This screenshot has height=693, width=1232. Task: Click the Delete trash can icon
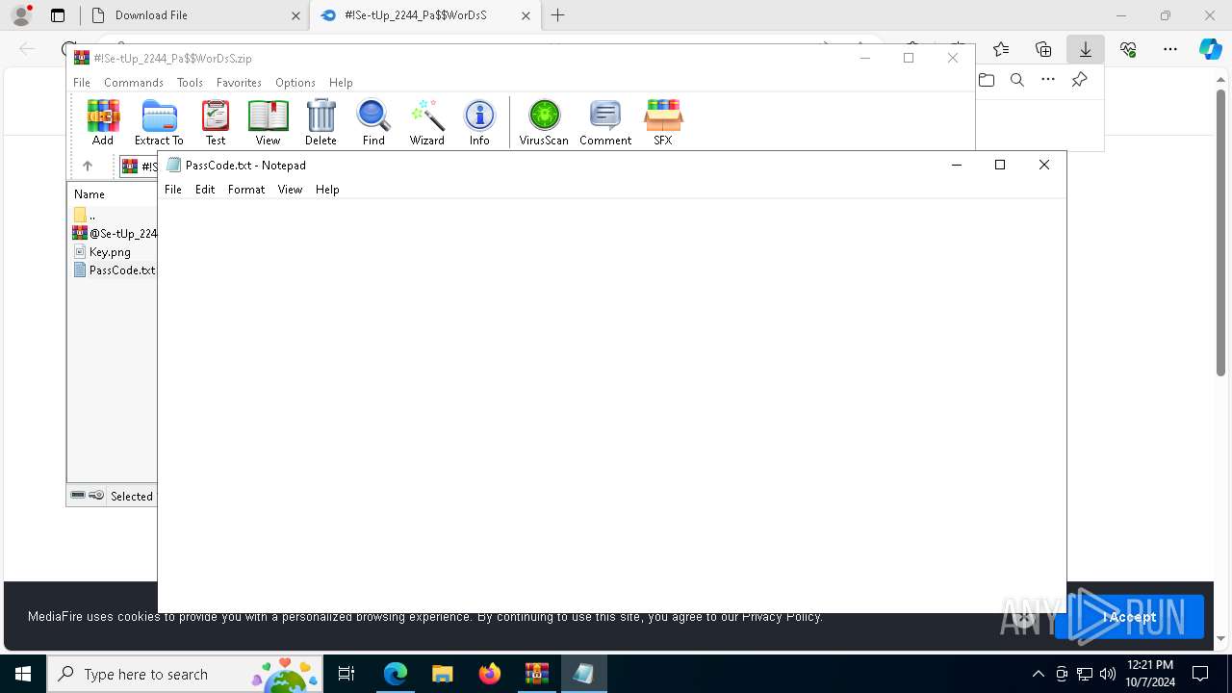tap(321, 122)
